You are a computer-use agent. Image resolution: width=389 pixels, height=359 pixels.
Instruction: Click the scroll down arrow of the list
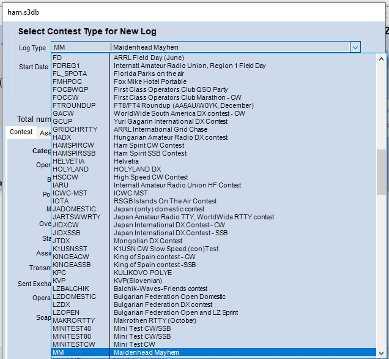point(381,353)
